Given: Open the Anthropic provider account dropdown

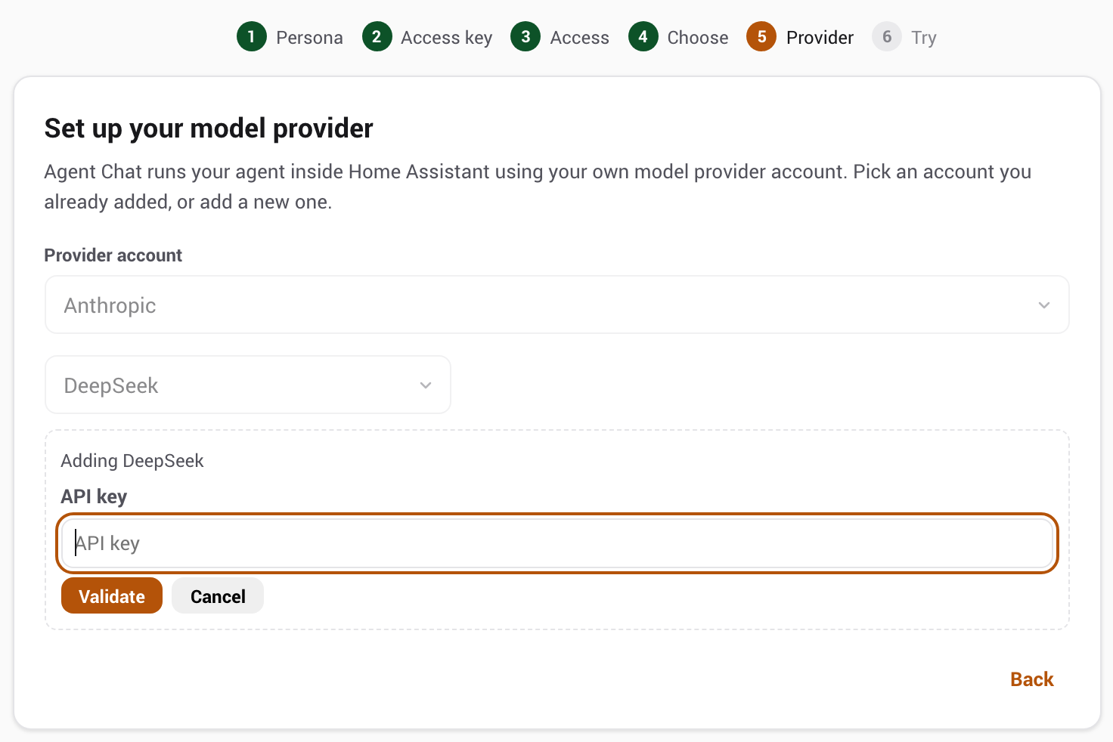Looking at the screenshot, I should click(557, 305).
